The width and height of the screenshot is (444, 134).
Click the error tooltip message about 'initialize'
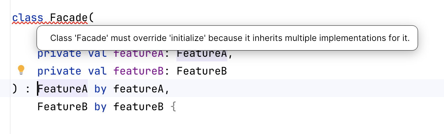[x=230, y=38]
